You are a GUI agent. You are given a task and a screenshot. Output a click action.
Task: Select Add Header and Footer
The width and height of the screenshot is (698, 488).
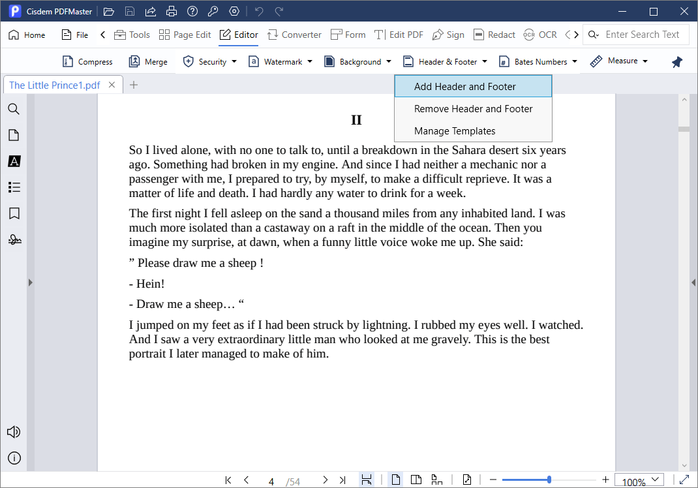pyautogui.click(x=473, y=86)
